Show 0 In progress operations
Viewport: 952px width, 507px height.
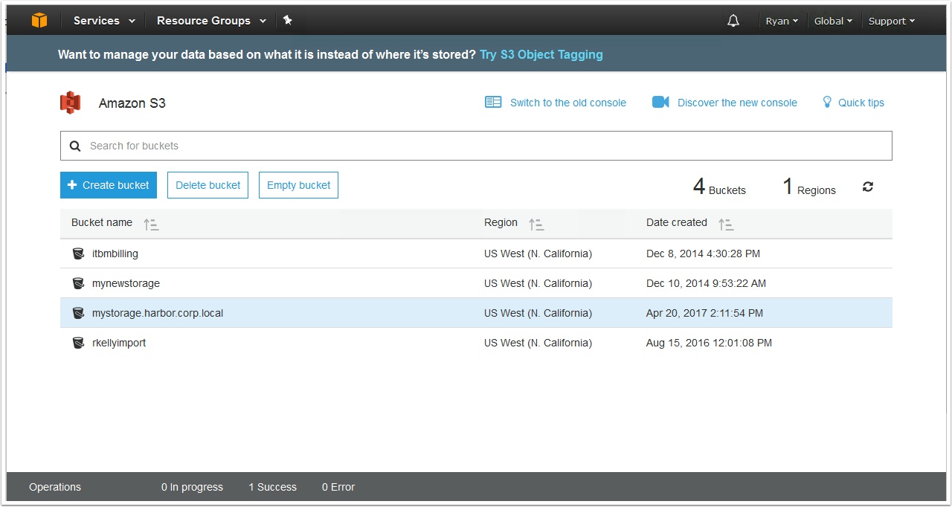192,487
